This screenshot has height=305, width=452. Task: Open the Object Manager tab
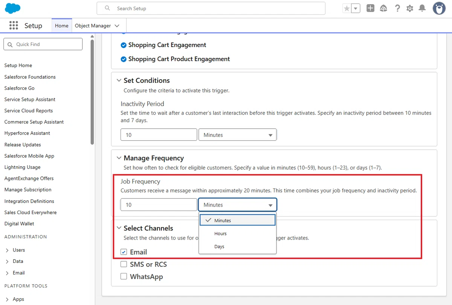point(93,26)
